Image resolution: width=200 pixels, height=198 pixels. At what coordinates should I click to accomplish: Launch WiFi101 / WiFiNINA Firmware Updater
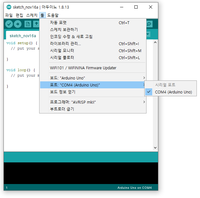[x=93, y=68]
